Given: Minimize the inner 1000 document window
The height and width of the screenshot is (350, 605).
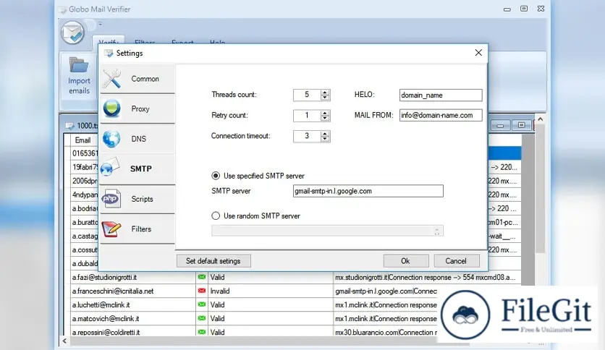Looking at the screenshot, I should (500, 126).
